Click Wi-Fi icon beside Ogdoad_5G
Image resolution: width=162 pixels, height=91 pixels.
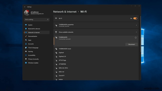[56, 56]
